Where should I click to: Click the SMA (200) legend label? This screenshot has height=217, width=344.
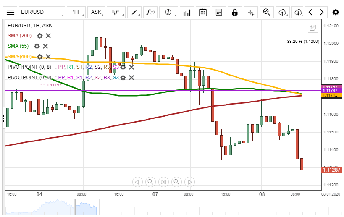[x=19, y=36]
